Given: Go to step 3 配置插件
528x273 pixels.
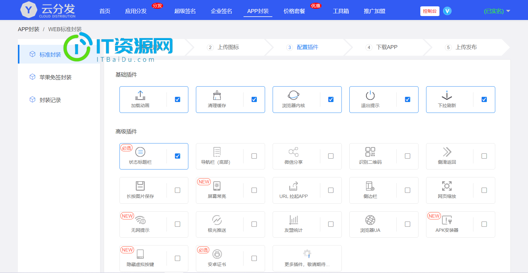Looking at the screenshot, I should click(x=303, y=47).
